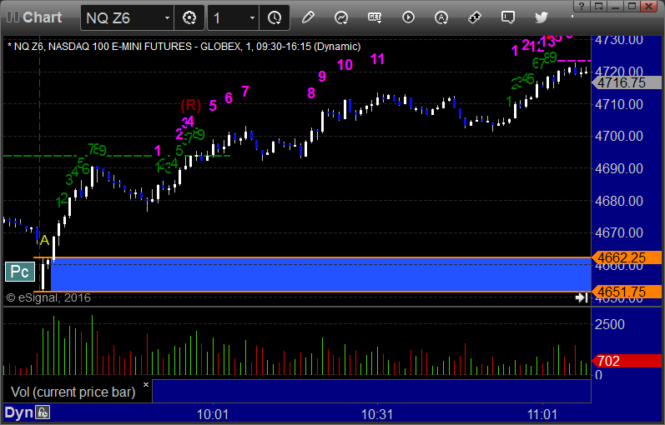Click the Vol (current price bar) label
The image size is (665, 425).
click(x=73, y=392)
